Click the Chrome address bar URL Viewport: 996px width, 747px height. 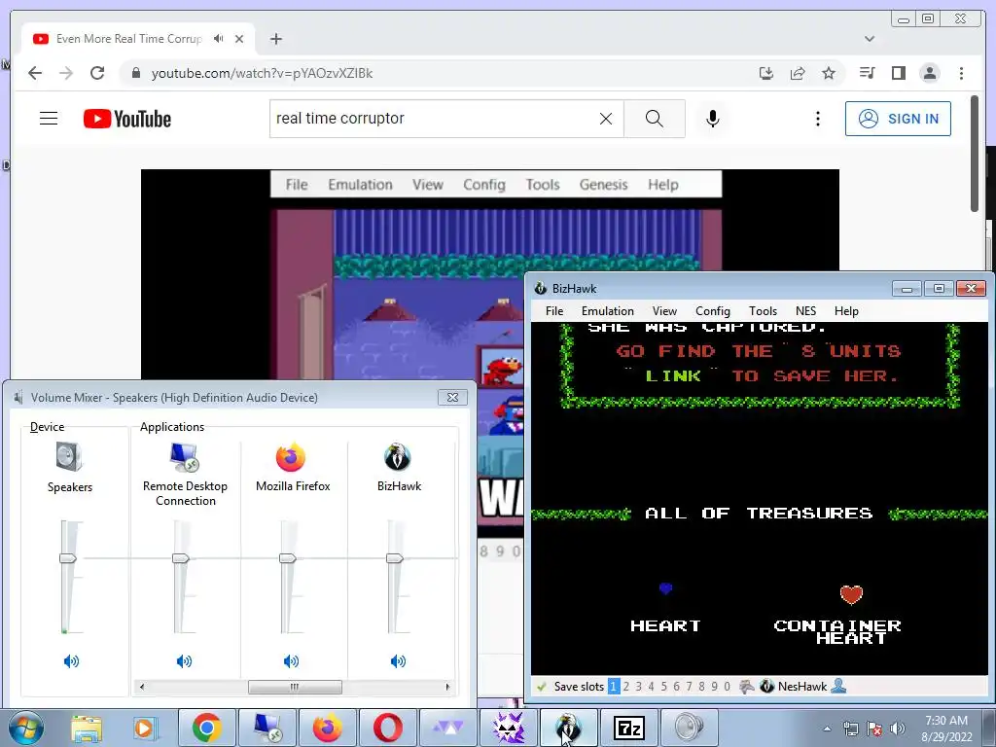[262, 73]
